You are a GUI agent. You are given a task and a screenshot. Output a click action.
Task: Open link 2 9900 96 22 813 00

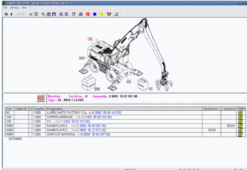91,130
